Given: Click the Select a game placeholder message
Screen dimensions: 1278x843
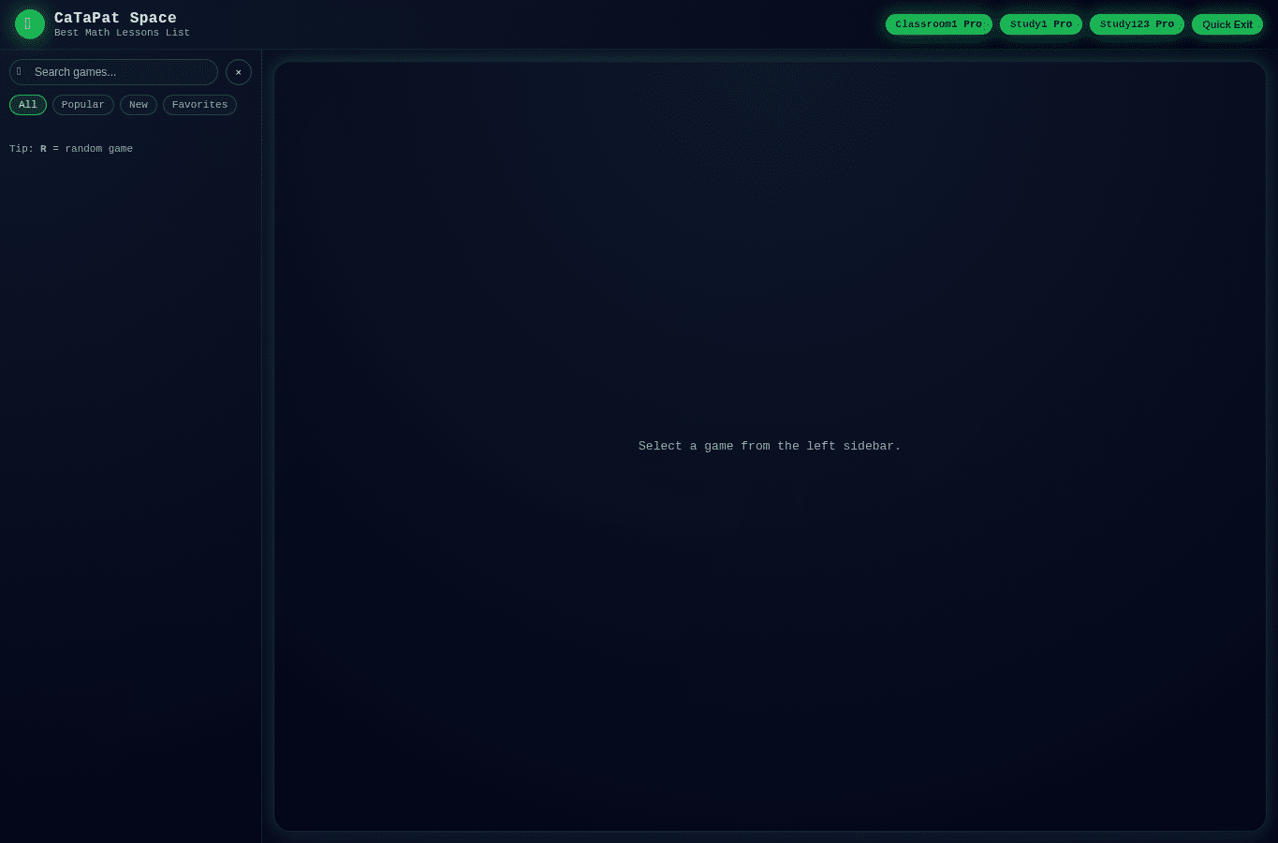Looking at the screenshot, I should (x=770, y=446).
